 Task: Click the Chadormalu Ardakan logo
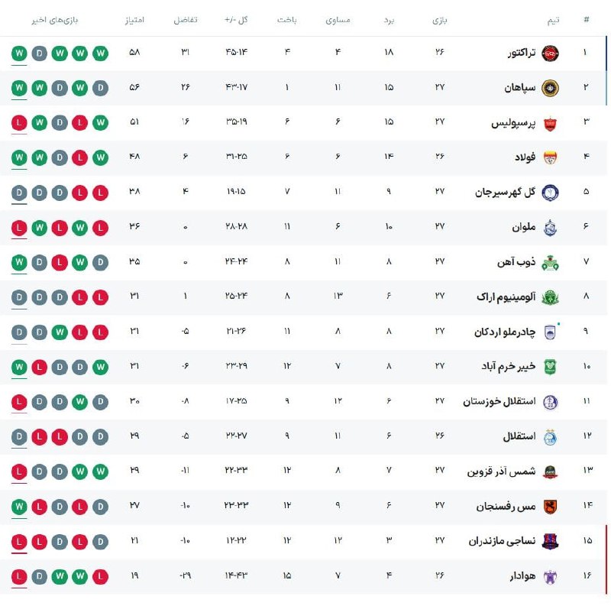click(x=550, y=332)
